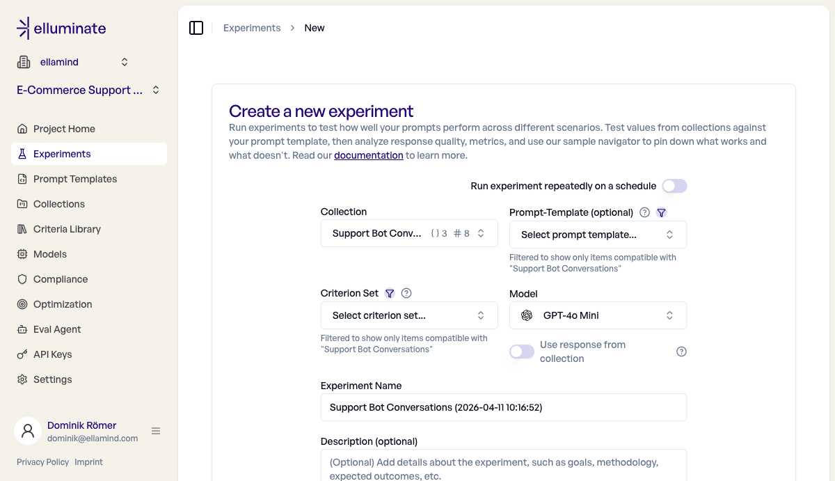
Task: Click the Experiment Name input field
Action: (x=503, y=407)
